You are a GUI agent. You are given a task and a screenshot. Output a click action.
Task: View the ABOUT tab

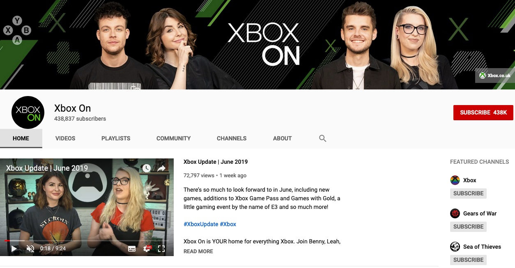coord(282,138)
